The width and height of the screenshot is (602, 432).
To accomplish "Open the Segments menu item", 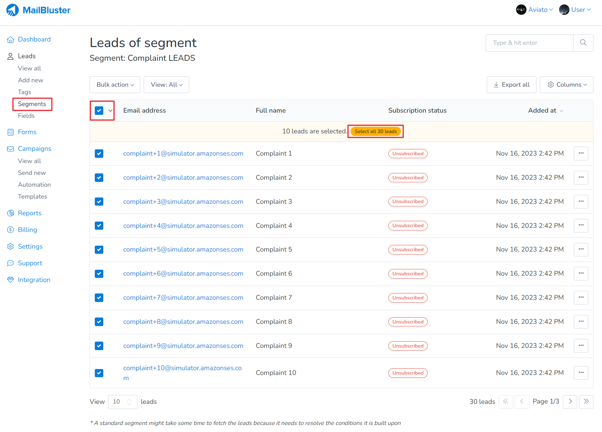I will point(32,104).
